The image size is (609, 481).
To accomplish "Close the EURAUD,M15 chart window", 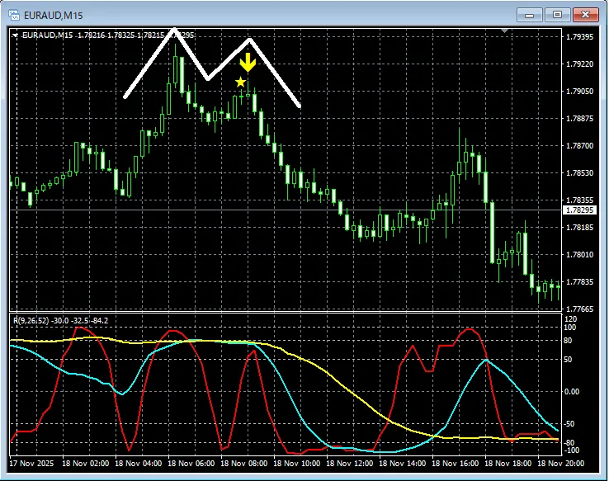I will click(x=586, y=15).
